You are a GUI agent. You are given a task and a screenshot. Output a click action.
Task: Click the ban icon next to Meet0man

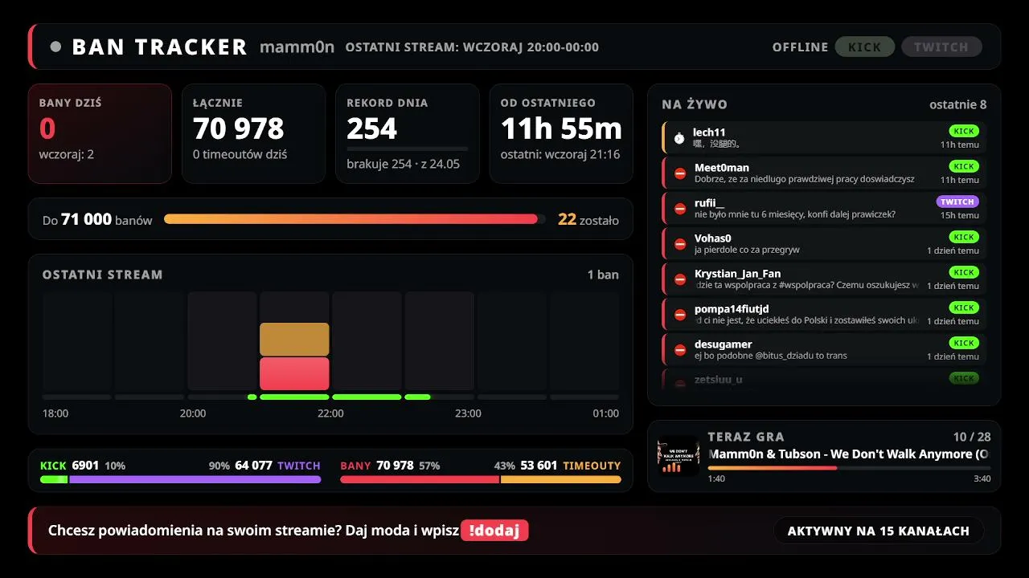tap(680, 173)
